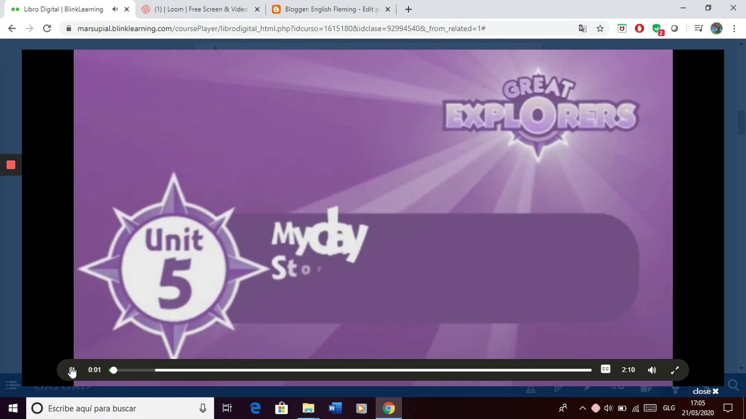Mute audio on the BlinkLearning tab
This screenshot has width=746, height=419.
click(115, 9)
